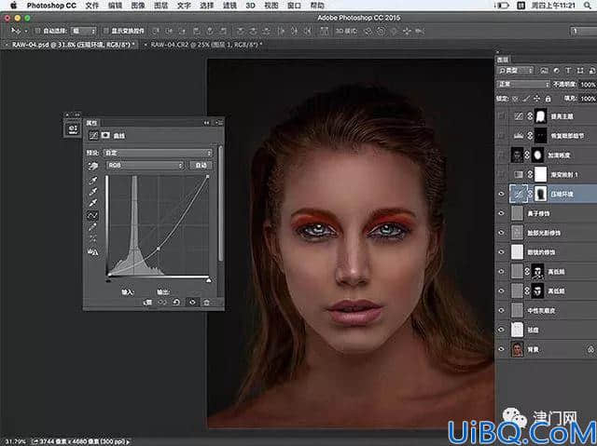Open the 文件 menu

[91, 6]
